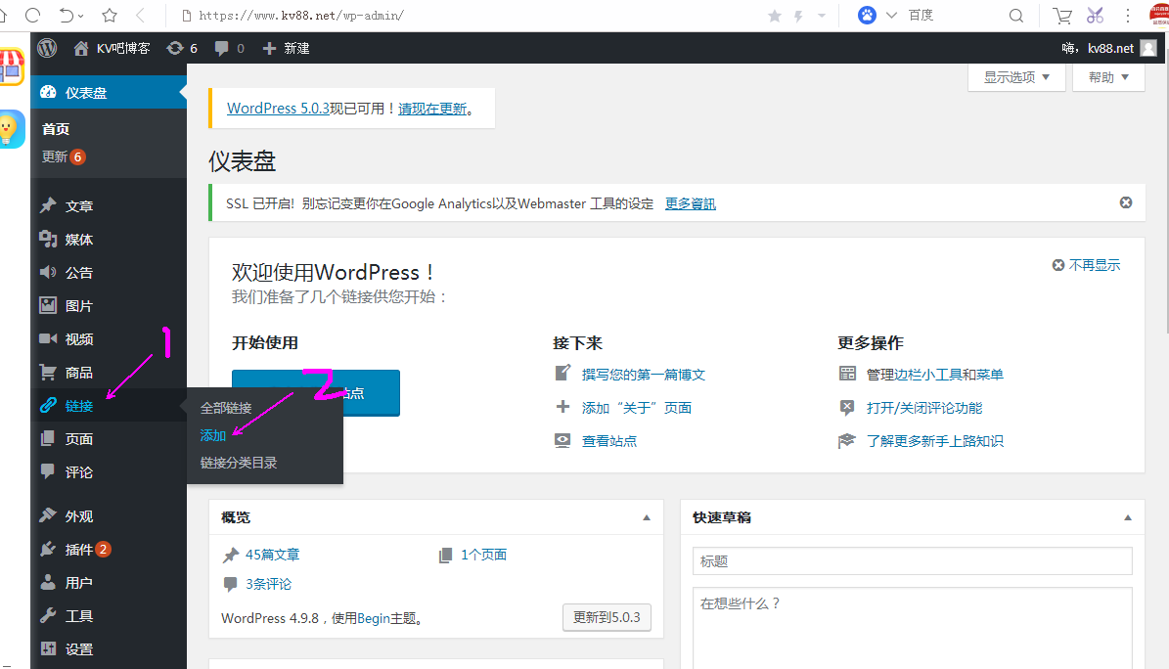This screenshot has width=1169, height=669.
Task: Bookmark page with the star icon
Action: [x=110, y=16]
